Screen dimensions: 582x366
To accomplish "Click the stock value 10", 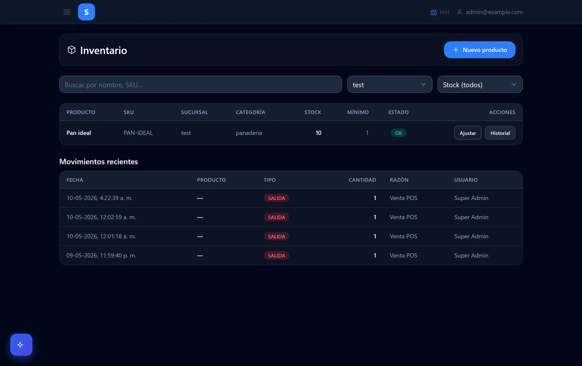I will click(x=318, y=133).
